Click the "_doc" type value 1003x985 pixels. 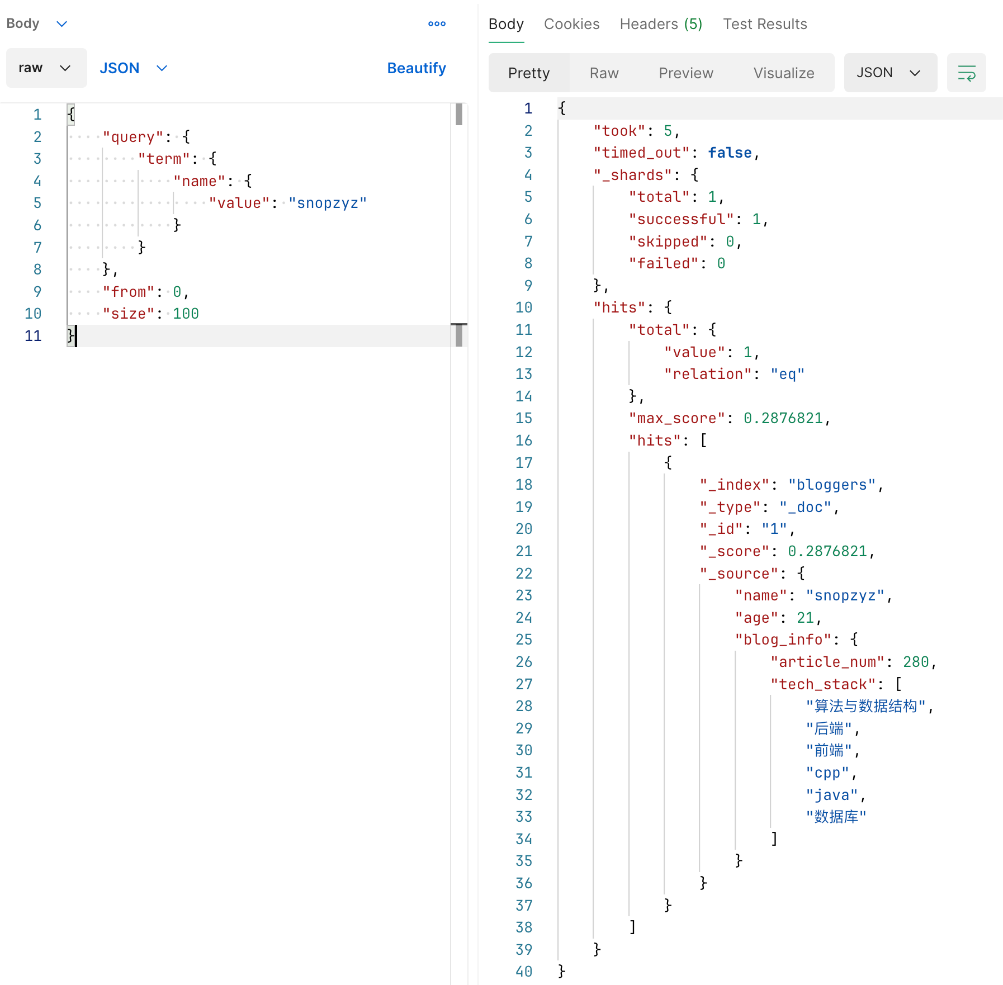(805, 507)
